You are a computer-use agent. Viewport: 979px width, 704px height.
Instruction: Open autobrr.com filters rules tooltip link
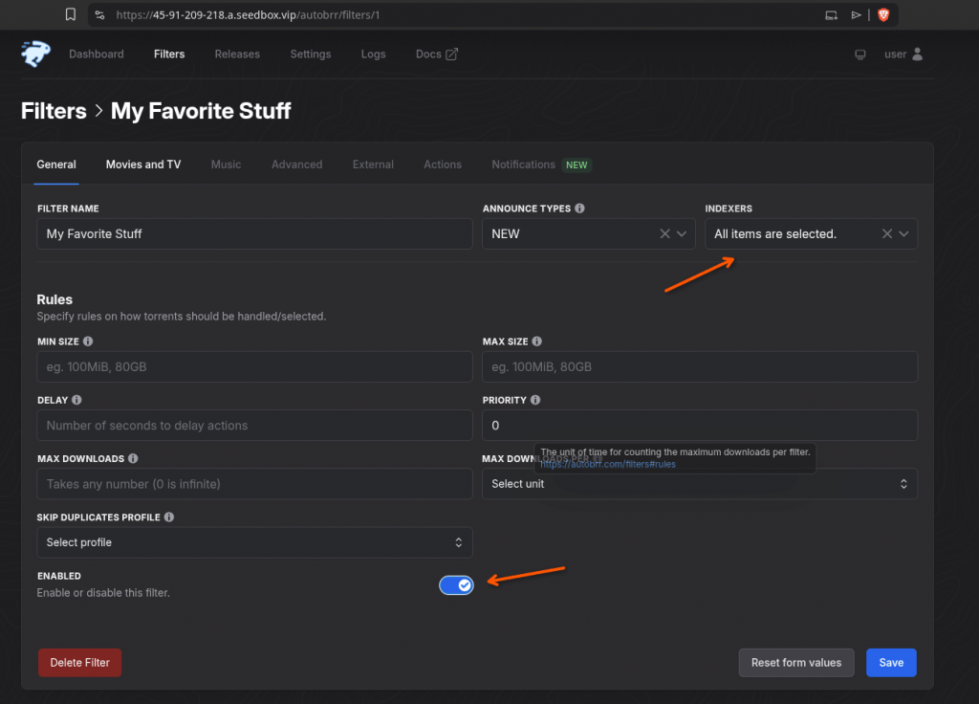click(607, 464)
